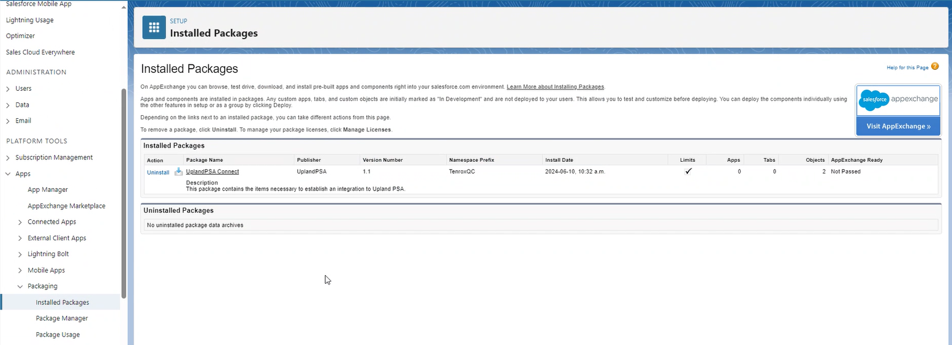
Task: Click the version number 1.1 cell
Action: 367,172
